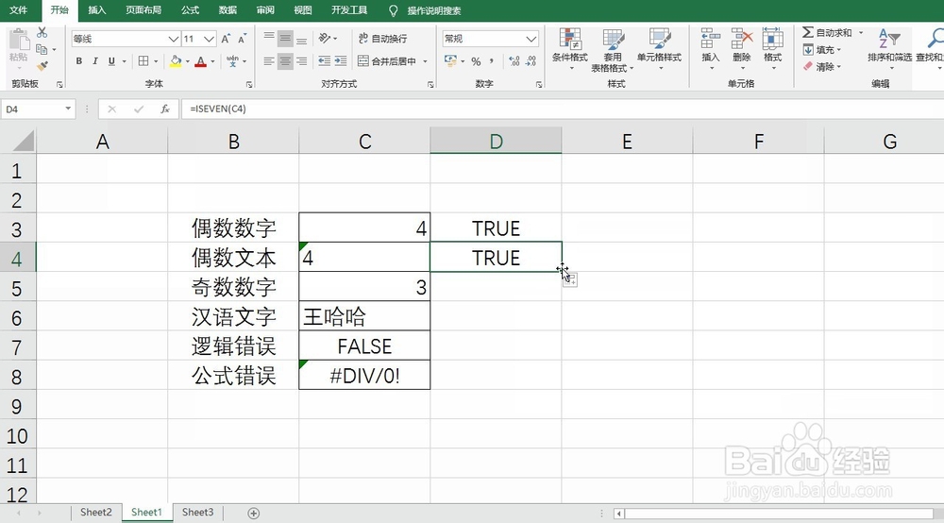Open Font settings dialog launcher
The width and height of the screenshot is (944, 523).
tap(249, 85)
